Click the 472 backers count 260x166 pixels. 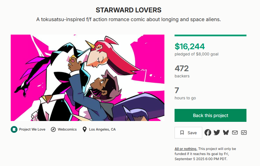click(x=182, y=68)
